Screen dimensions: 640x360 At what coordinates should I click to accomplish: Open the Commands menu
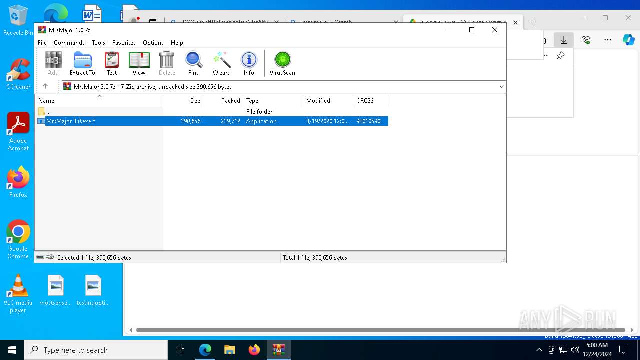tap(69, 43)
